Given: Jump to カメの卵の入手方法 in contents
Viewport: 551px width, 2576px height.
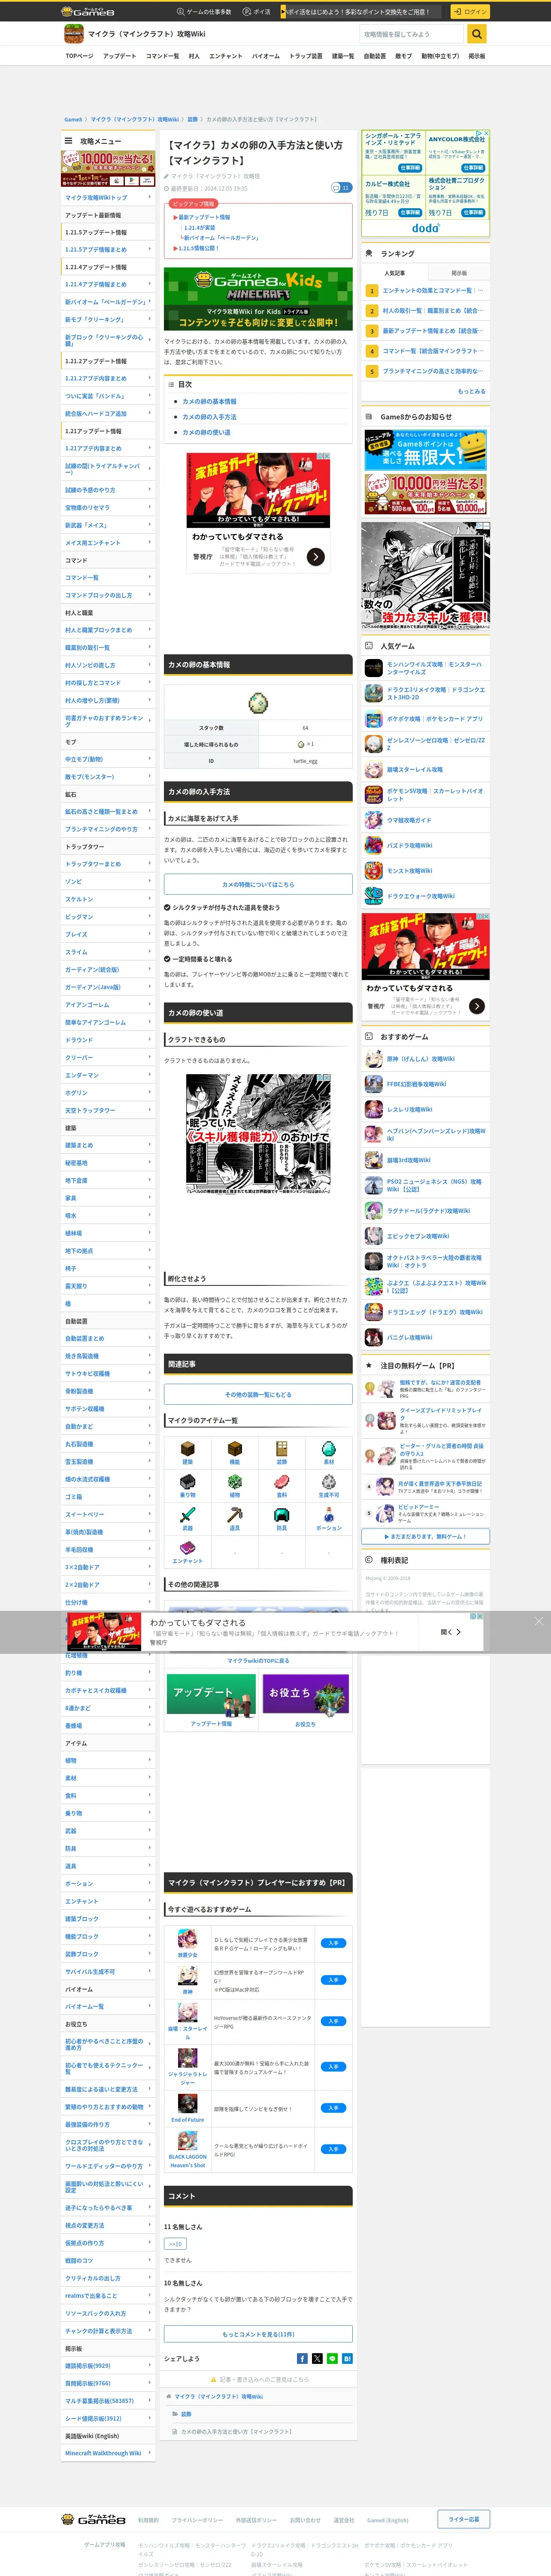Looking at the screenshot, I should coord(209,417).
